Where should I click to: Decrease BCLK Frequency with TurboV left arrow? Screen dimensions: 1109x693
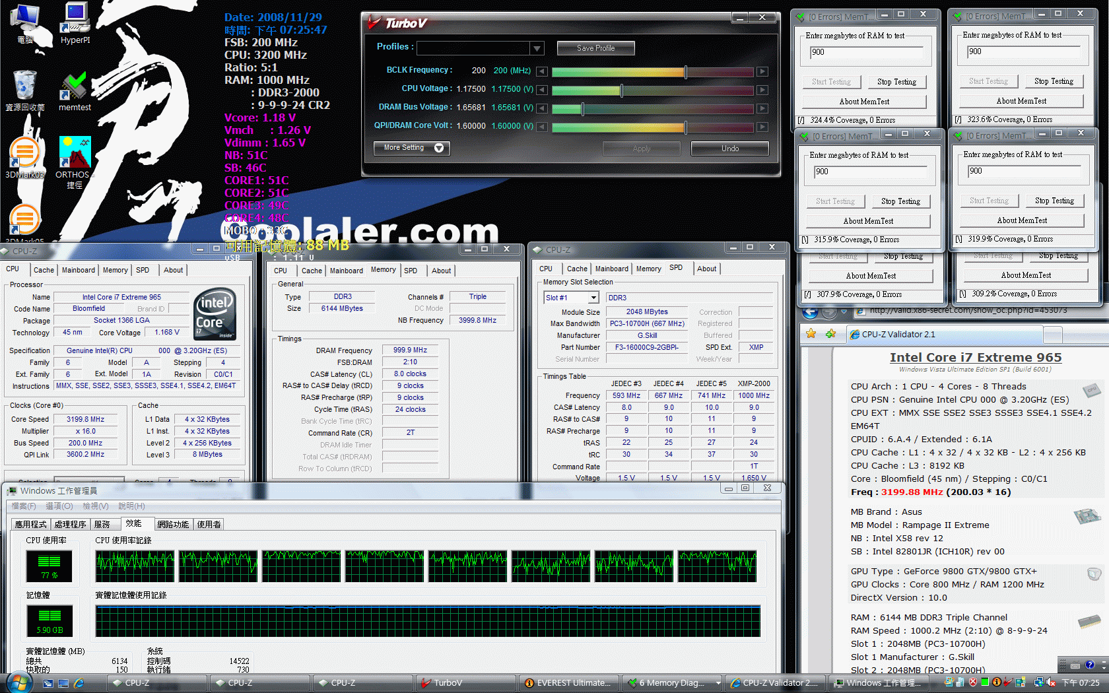[x=541, y=71]
